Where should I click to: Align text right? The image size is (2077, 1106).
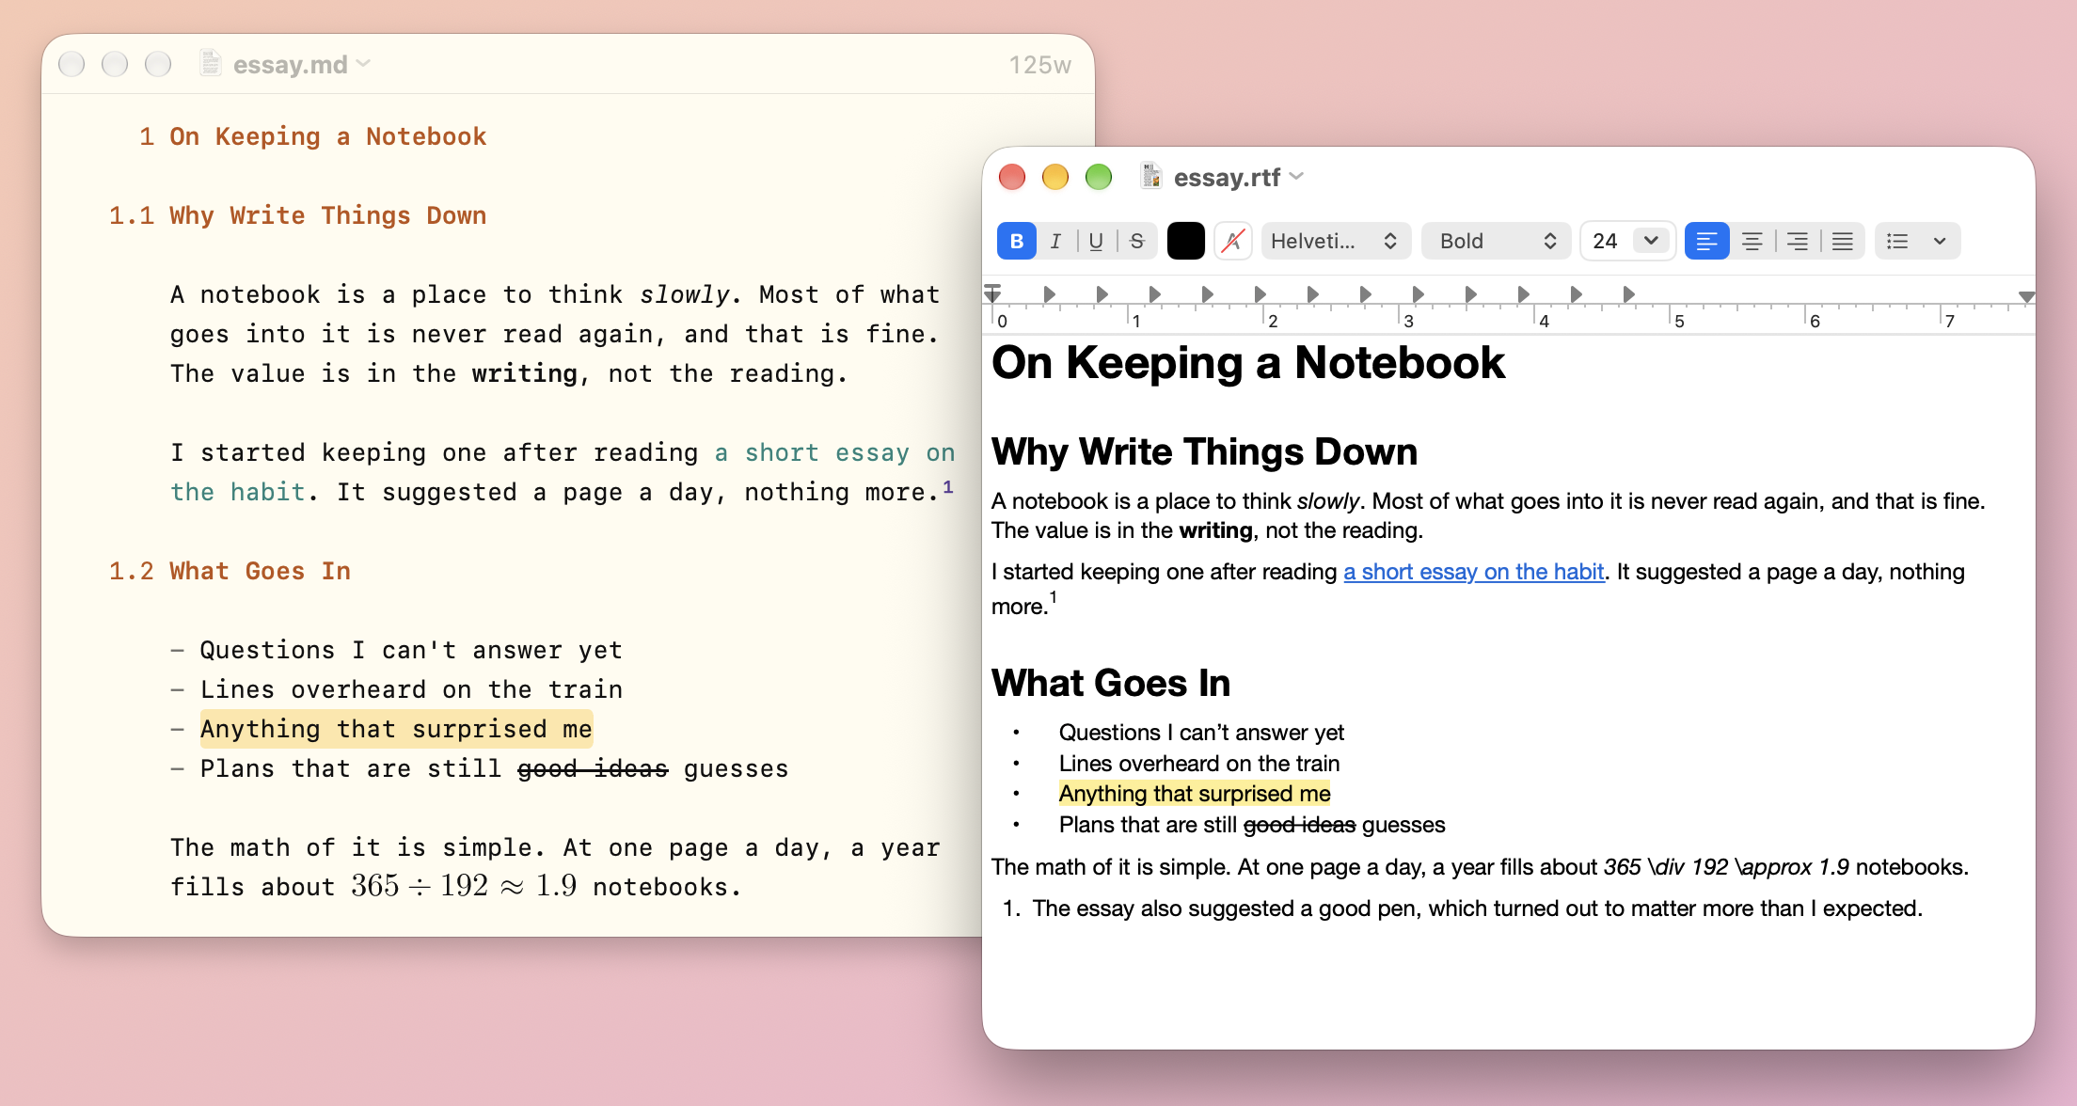tap(1797, 242)
